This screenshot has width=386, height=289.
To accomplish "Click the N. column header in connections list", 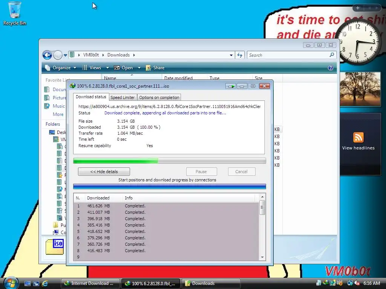I will (79, 198).
